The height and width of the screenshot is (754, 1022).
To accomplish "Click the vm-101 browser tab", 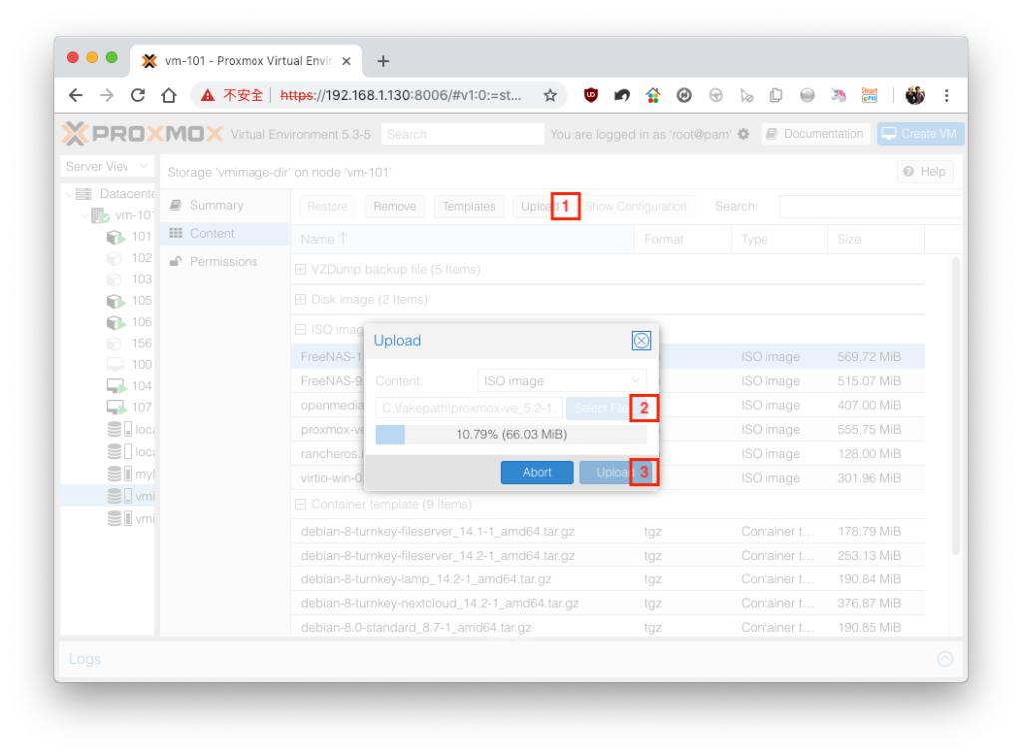I will [x=247, y=61].
